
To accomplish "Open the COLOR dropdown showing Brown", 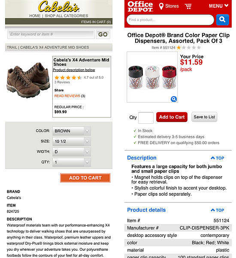I will coord(71,131).
